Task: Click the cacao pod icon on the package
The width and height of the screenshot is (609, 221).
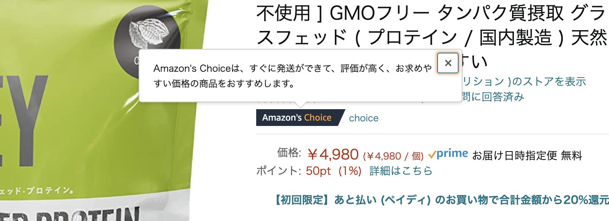Action: 148,33
